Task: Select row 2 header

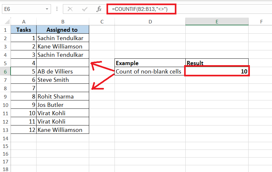Action: [x=5, y=38]
